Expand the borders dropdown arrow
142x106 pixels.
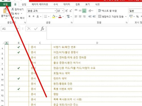(49, 17)
